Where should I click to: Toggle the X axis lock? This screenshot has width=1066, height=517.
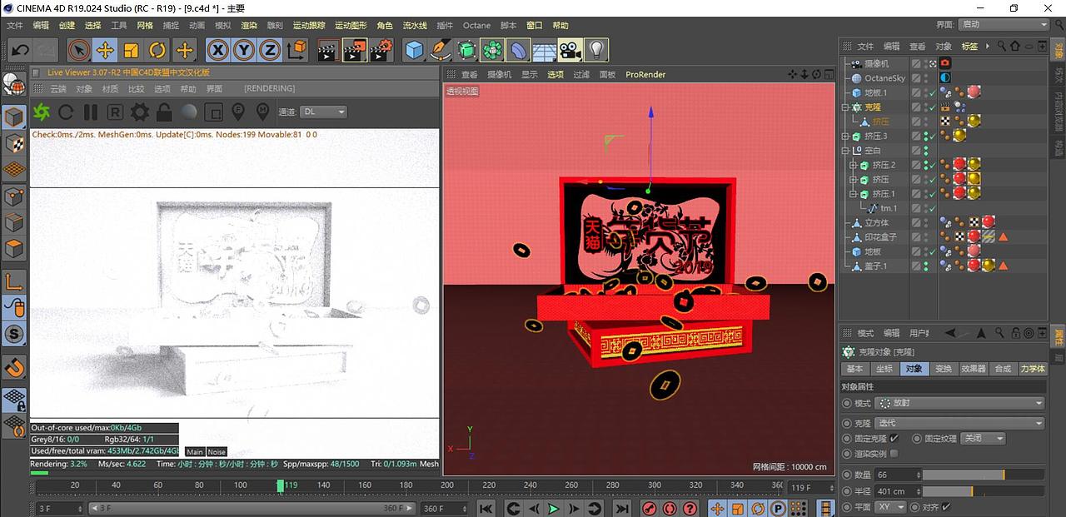pos(218,51)
